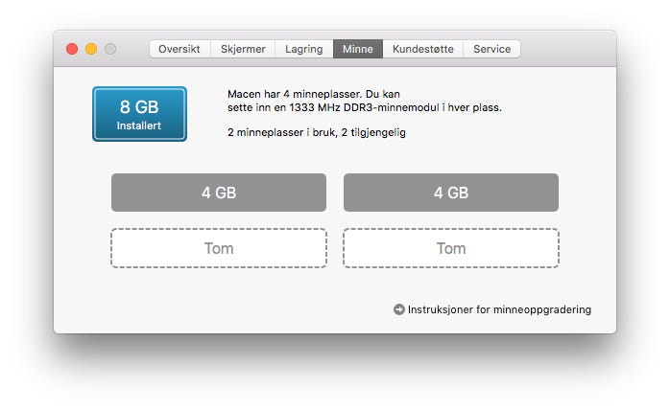Image resolution: width=670 pixels, height=410 pixels.
Task: Click the right empty Tom memory slot
Action: click(x=451, y=248)
